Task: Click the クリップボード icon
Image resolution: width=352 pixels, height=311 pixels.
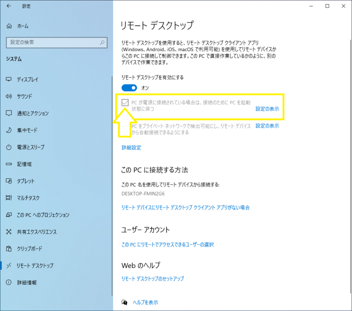Action: point(9,248)
